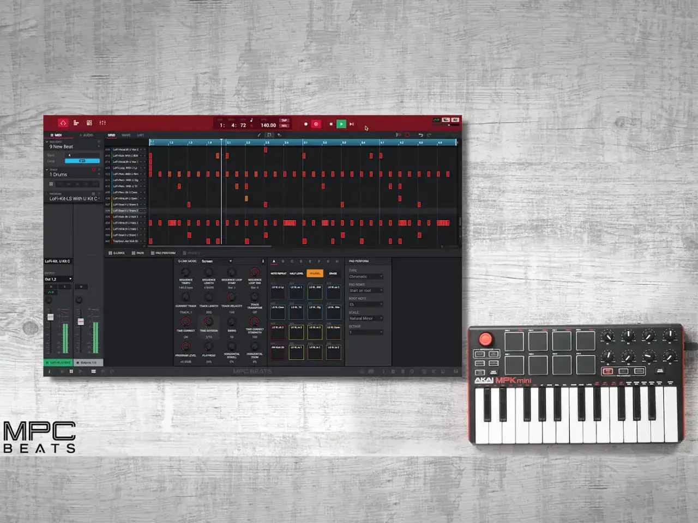Open the Home main mode icon

(63, 123)
